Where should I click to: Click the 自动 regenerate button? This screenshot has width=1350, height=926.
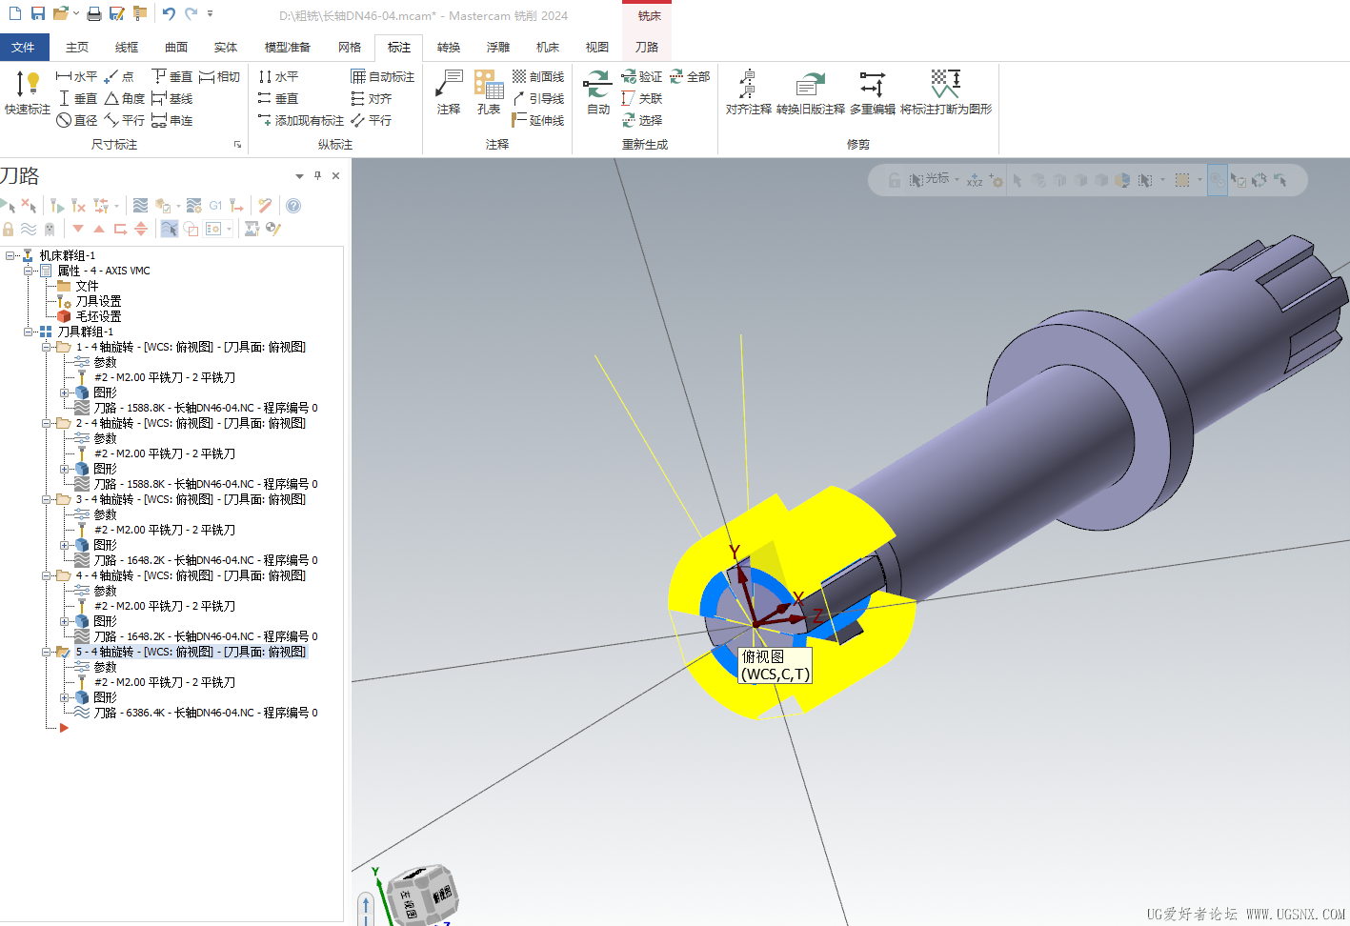(598, 93)
